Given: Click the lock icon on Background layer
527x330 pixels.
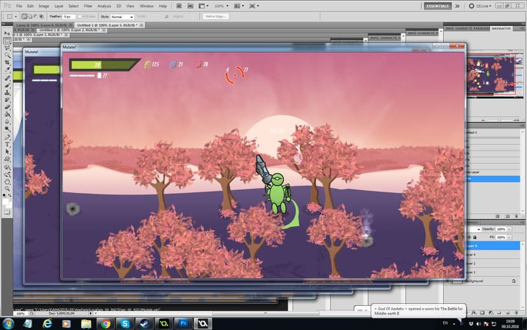Looking at the screenshot, I should click(514, 281).
